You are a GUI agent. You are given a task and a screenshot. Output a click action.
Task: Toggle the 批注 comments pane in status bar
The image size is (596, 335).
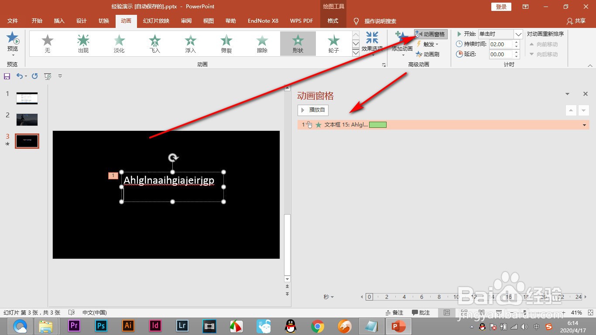tap(421, 312)
